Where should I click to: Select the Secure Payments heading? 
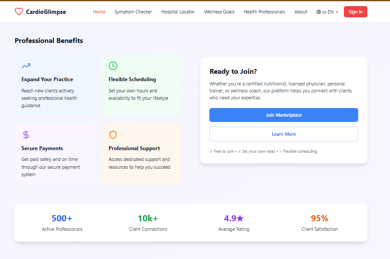42,148
